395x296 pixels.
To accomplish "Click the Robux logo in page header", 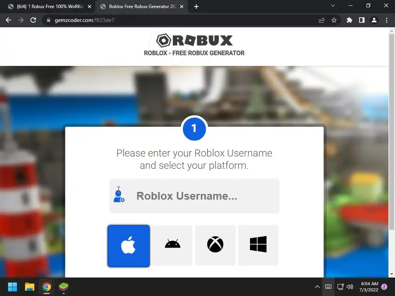I will 194,40.
